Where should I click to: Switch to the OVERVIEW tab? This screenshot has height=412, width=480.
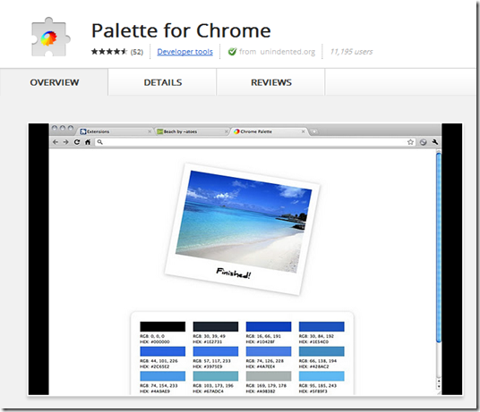55,82
